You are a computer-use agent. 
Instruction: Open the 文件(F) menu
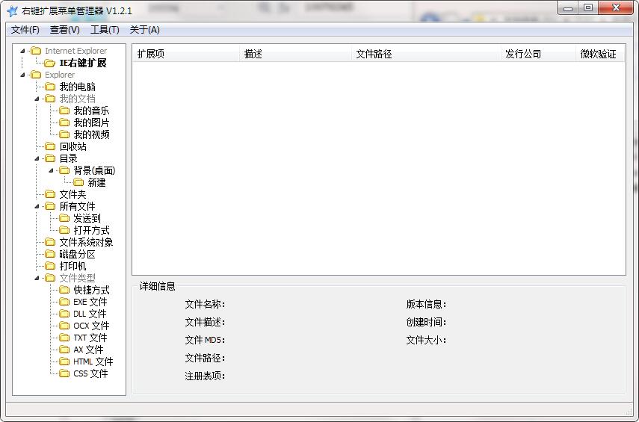click(x=25, y=30)
